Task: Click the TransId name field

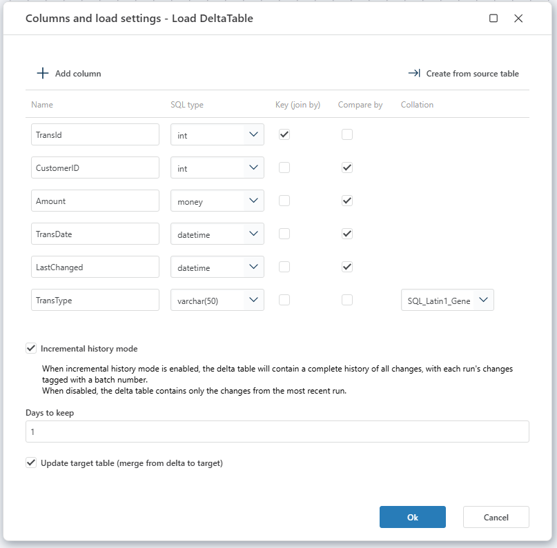Action: (95, 134)
